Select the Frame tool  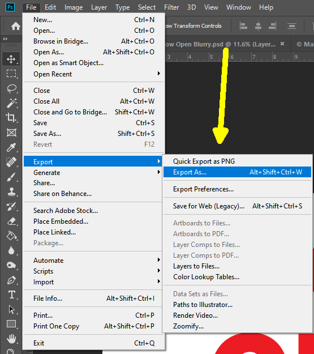(11, 133)
